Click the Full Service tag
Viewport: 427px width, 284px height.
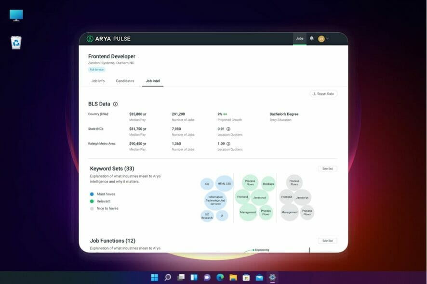coord(97,70)
